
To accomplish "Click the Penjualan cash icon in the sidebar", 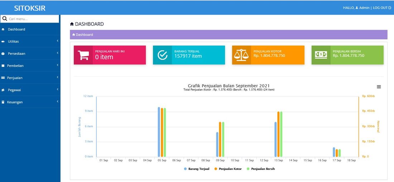I will (3, 78).
